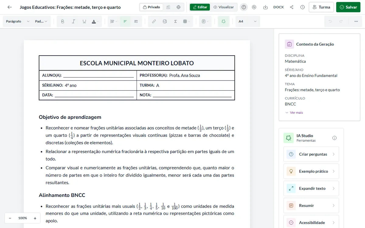The image size is (365, 228).
Task: Click the ALUNO(A) name blank line
Action: click(x=99, y=75)
